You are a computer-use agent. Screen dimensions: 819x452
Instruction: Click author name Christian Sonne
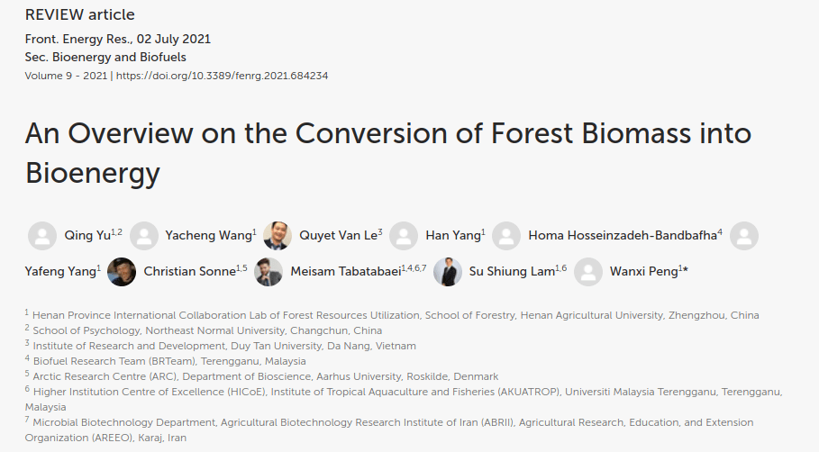click(x=189, y=271)
